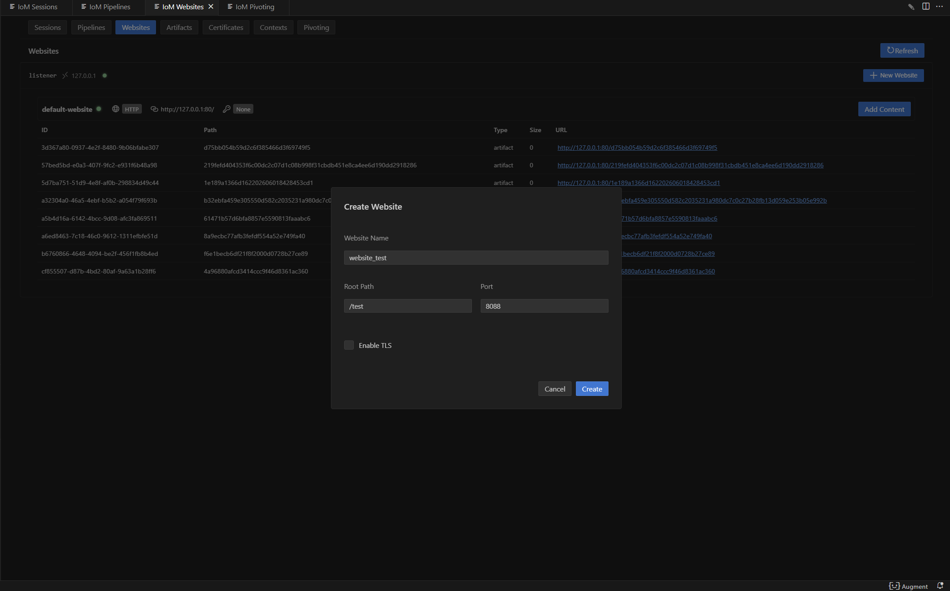The image size is (950, 591).
Task: Click the IoM Pipelines tab file icon
Action: point(84,7)
